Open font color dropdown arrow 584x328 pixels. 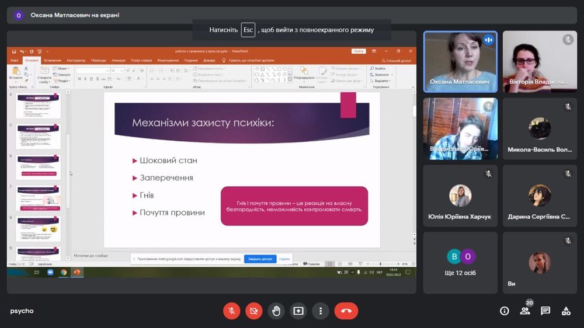pos(143,79)
